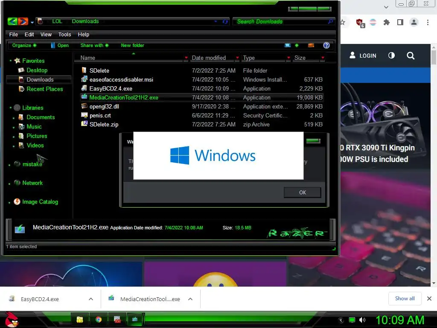Open the Date modified filter dropdown
The image size is (437, 328).
click(x=237, y=58)
